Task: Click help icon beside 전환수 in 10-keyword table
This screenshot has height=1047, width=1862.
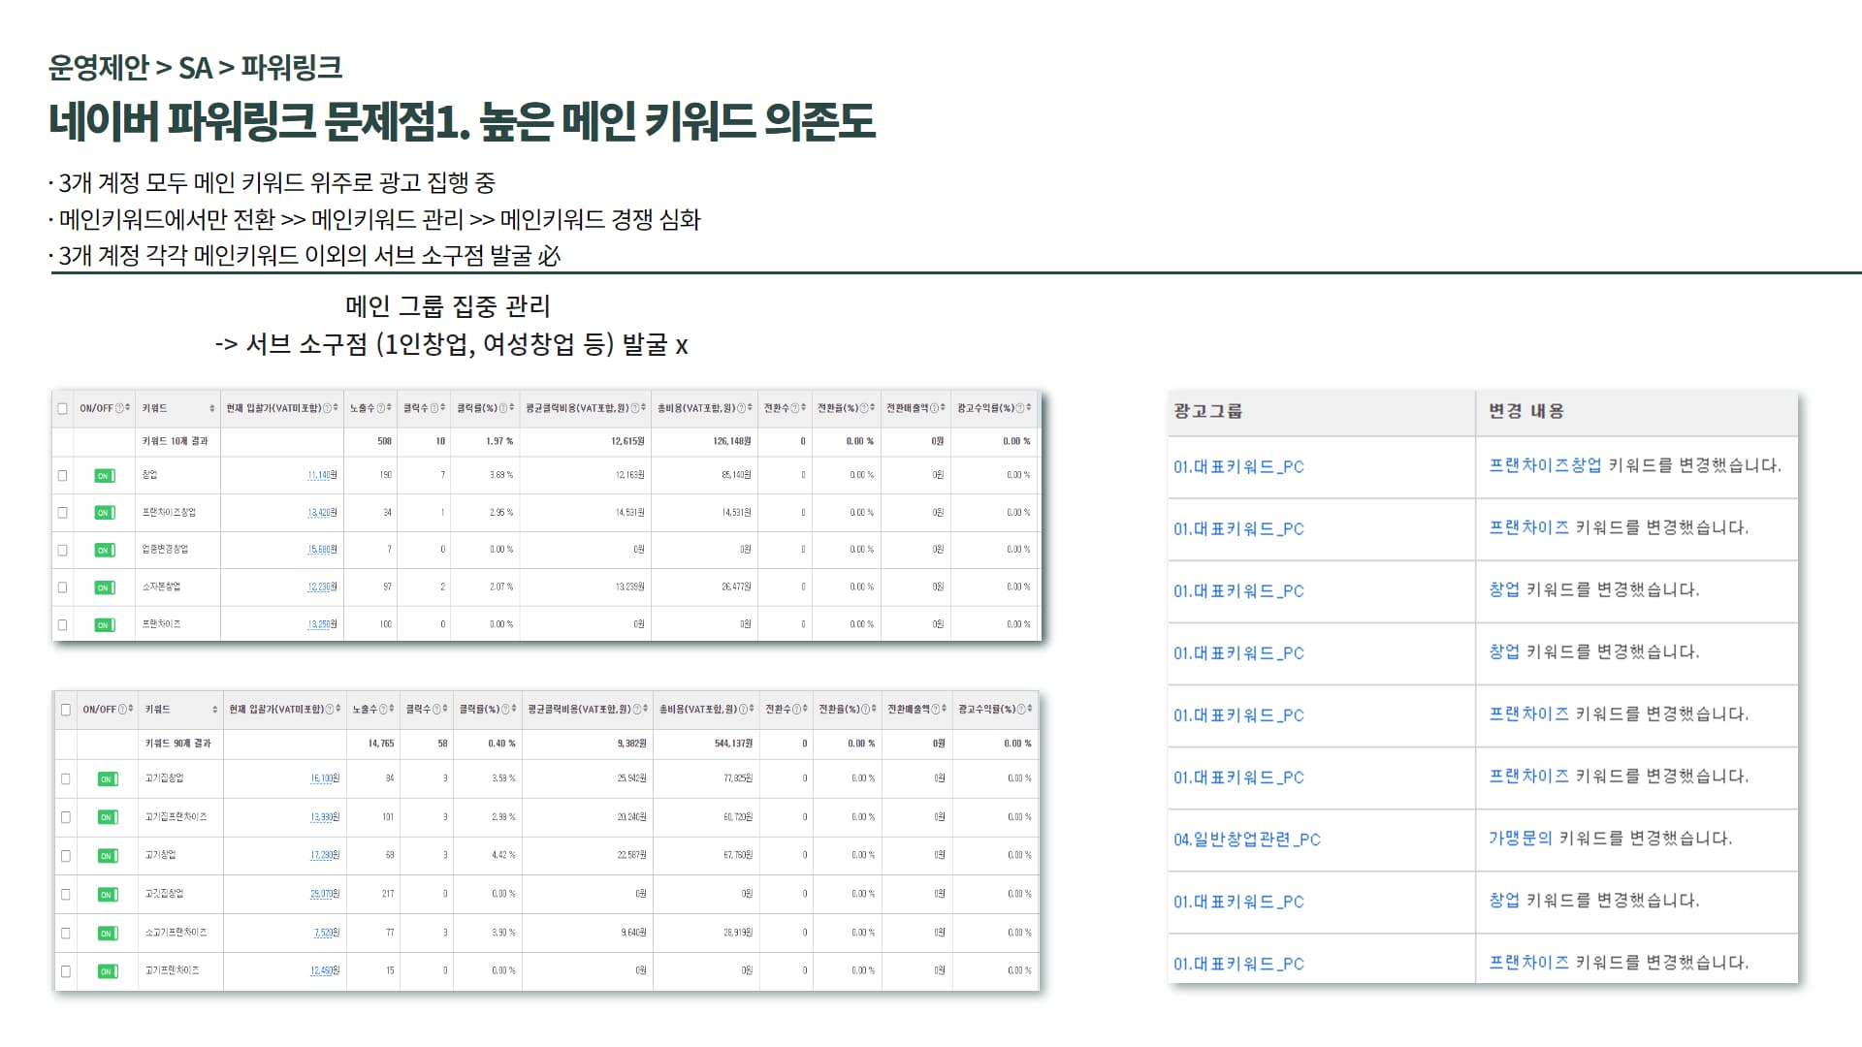Action: tap(795, 408)
